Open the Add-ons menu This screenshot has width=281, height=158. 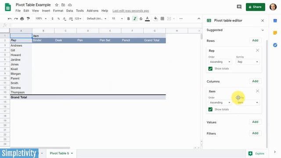[93, 11]
